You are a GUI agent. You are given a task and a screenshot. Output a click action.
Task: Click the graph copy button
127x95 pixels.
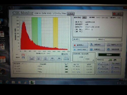point(66,58)
